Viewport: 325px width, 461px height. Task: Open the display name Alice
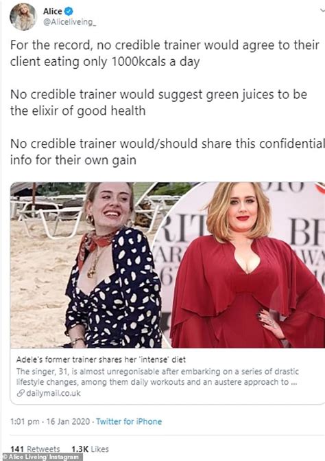click(53, 11)
